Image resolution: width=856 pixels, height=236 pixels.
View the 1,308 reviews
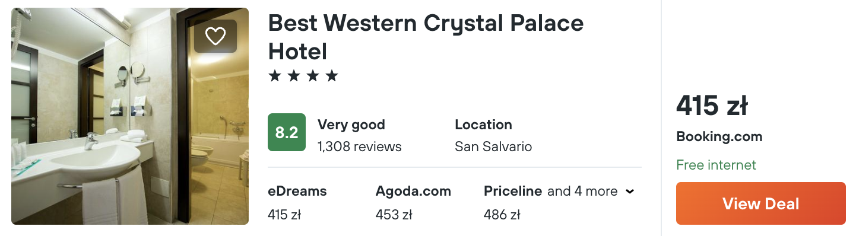click(x=360, y=146)
